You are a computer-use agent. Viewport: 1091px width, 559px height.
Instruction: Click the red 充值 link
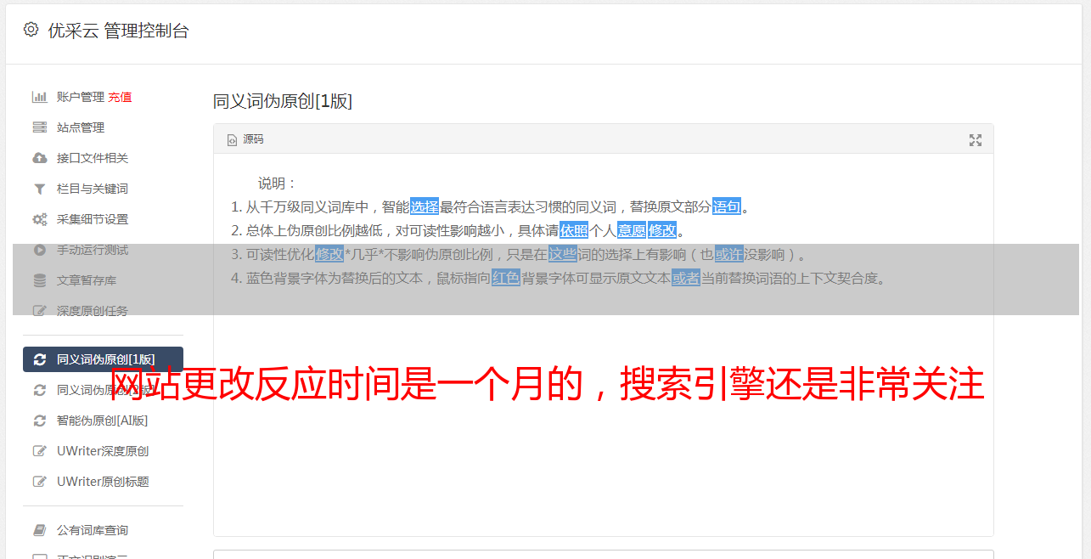120,97
